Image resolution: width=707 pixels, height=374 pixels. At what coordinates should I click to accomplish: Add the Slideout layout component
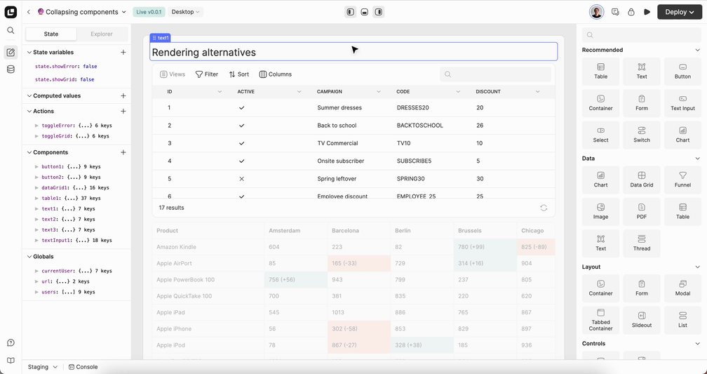click(642, 320)
